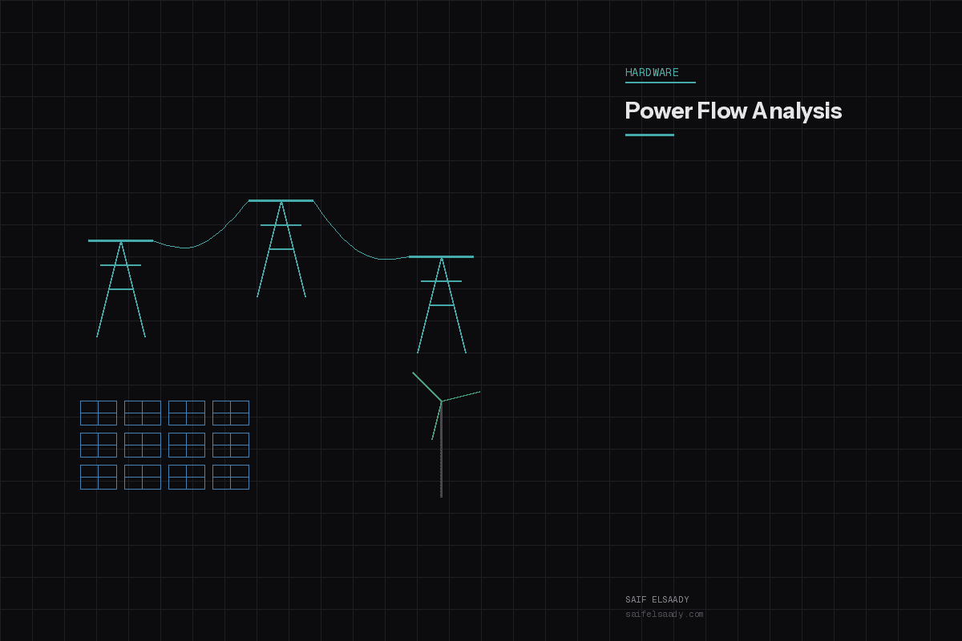Switch to the HARDWARE category tab
Image resolution: width=962 pixels, height=641 pixels.
click(650, 72)
